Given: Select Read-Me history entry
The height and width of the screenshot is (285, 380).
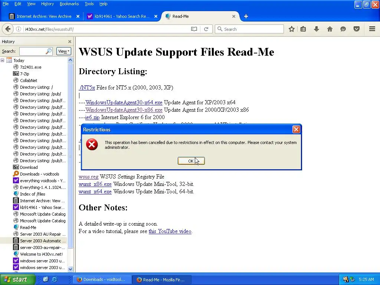Looking at the screenshot, I should pyautogui.click(x=28, y=227).
